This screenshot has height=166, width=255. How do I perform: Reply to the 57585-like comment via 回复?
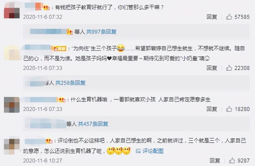(212, 17)
